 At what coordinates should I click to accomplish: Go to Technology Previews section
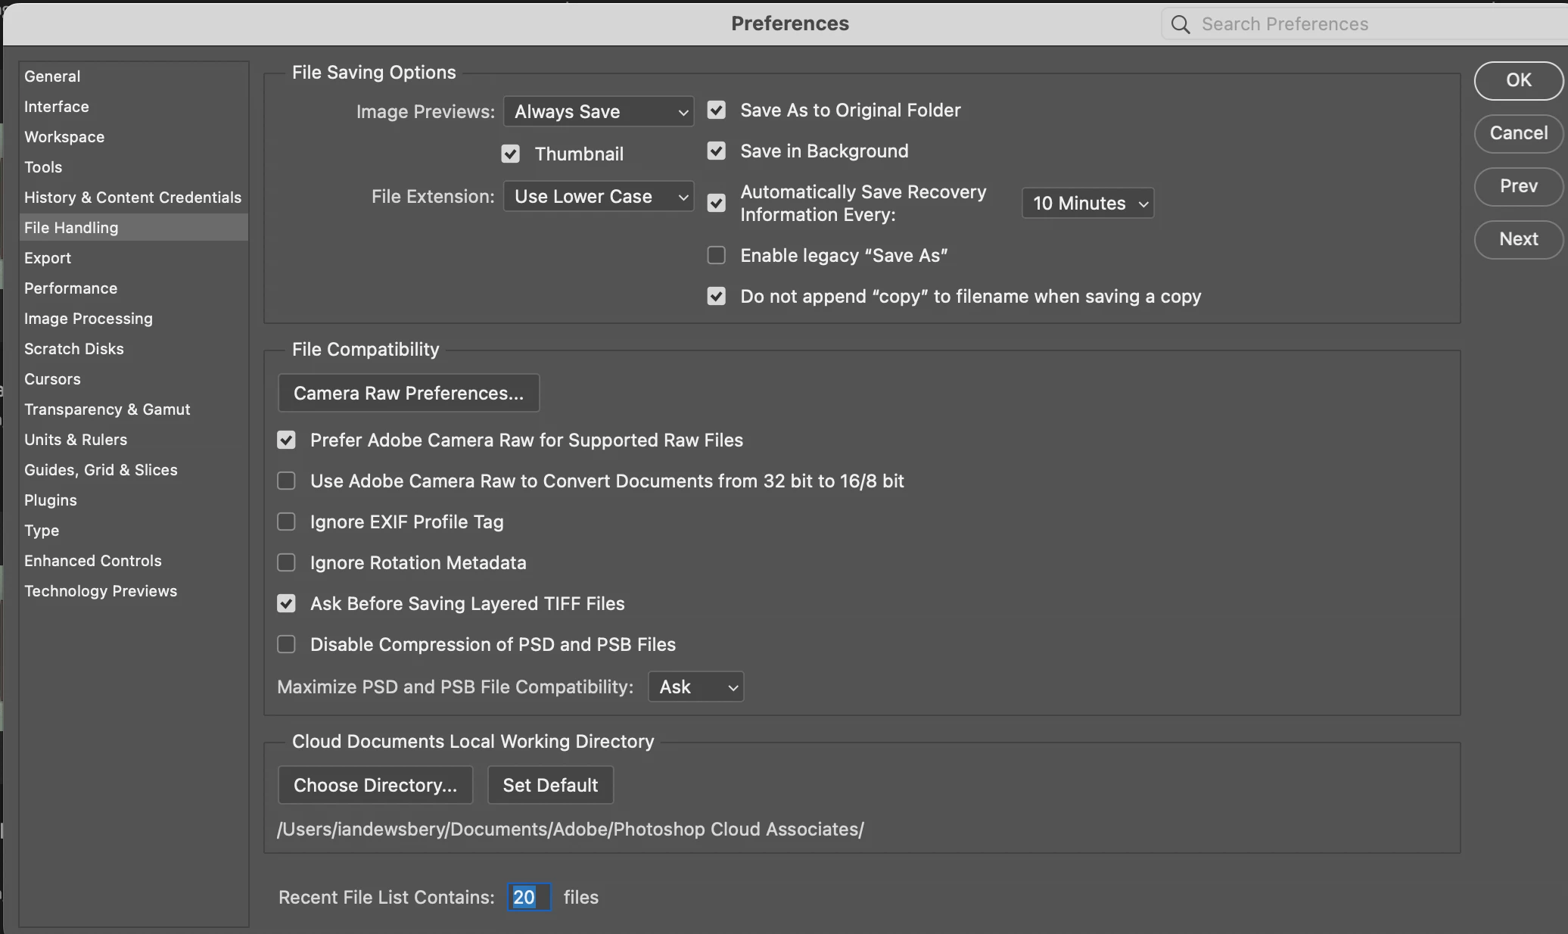tap(100, 591)
